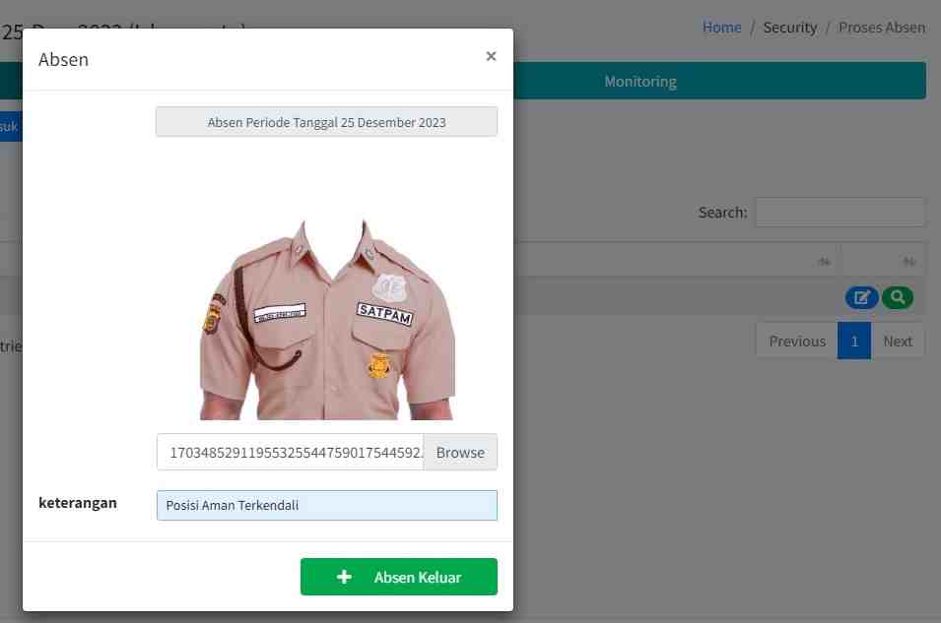Screen dimensions: 941x623
Task: Click the Security breadcrumb item
Action: pos(789,28)
